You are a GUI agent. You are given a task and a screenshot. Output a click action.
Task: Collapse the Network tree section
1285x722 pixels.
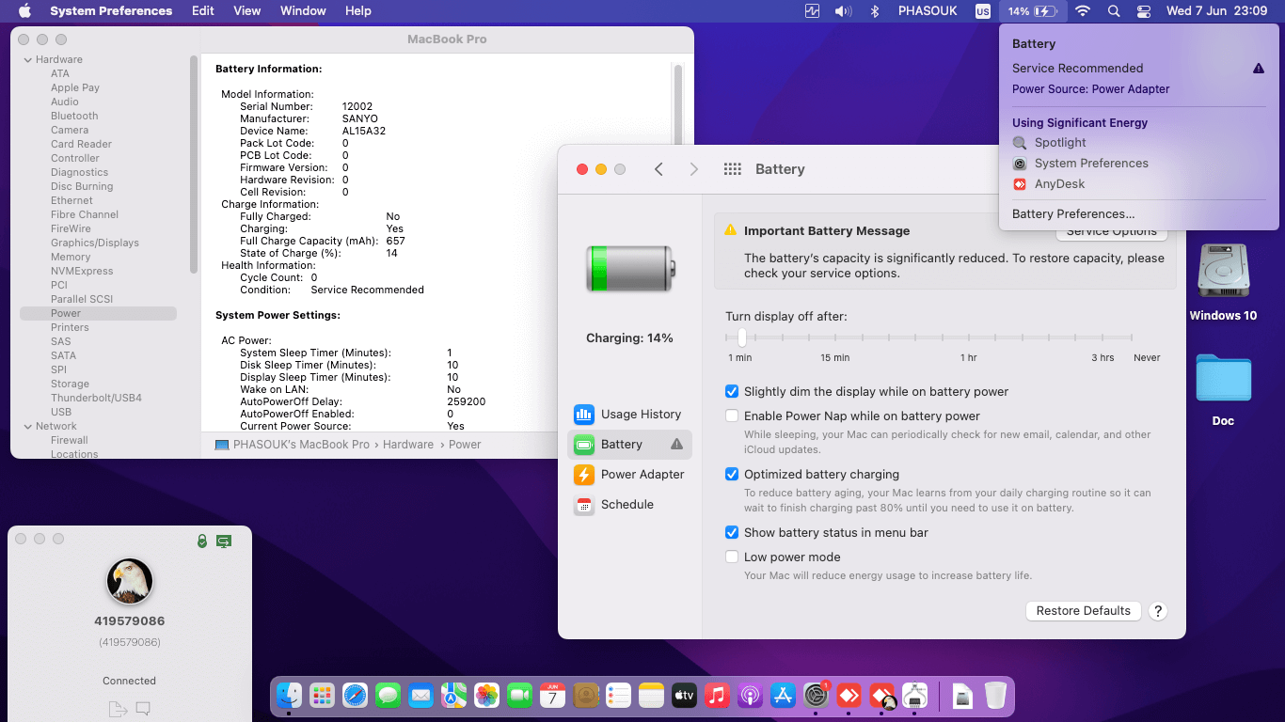point(28,426)
